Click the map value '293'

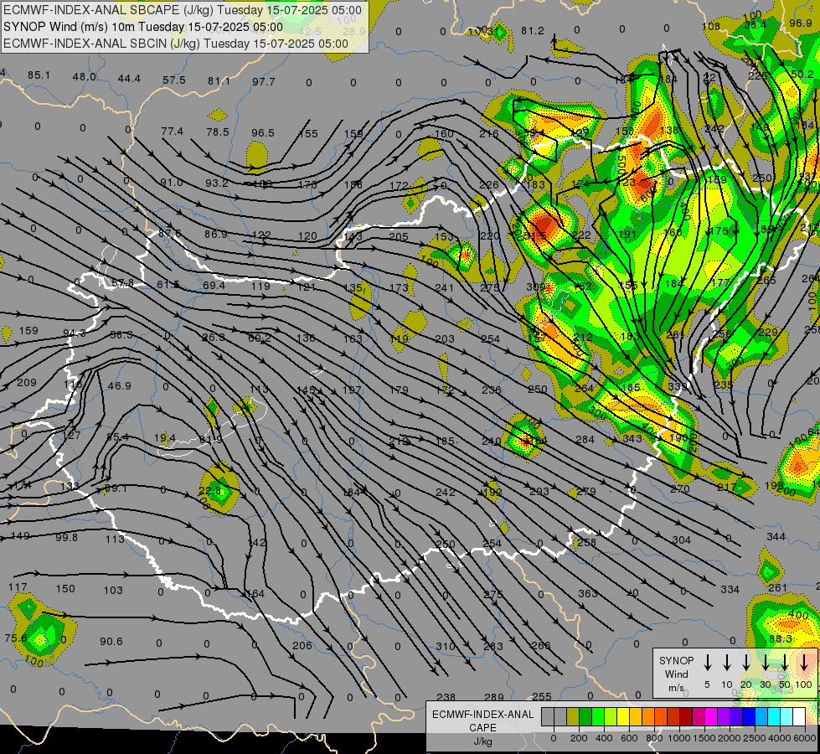tap(539, 491)
